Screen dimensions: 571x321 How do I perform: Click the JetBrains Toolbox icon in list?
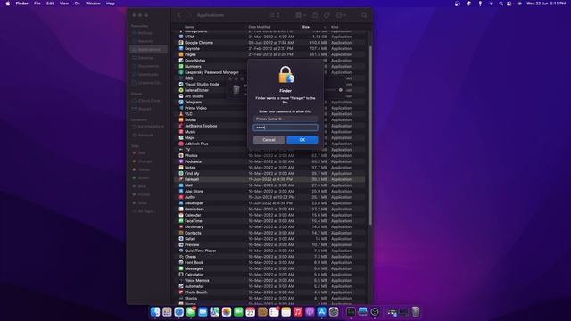(x=181, y=126)
